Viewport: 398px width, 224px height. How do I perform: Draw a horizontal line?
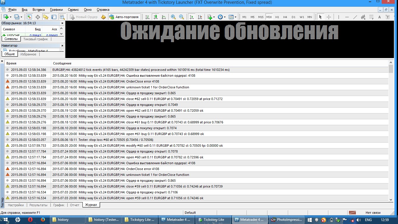click(347, 17)
